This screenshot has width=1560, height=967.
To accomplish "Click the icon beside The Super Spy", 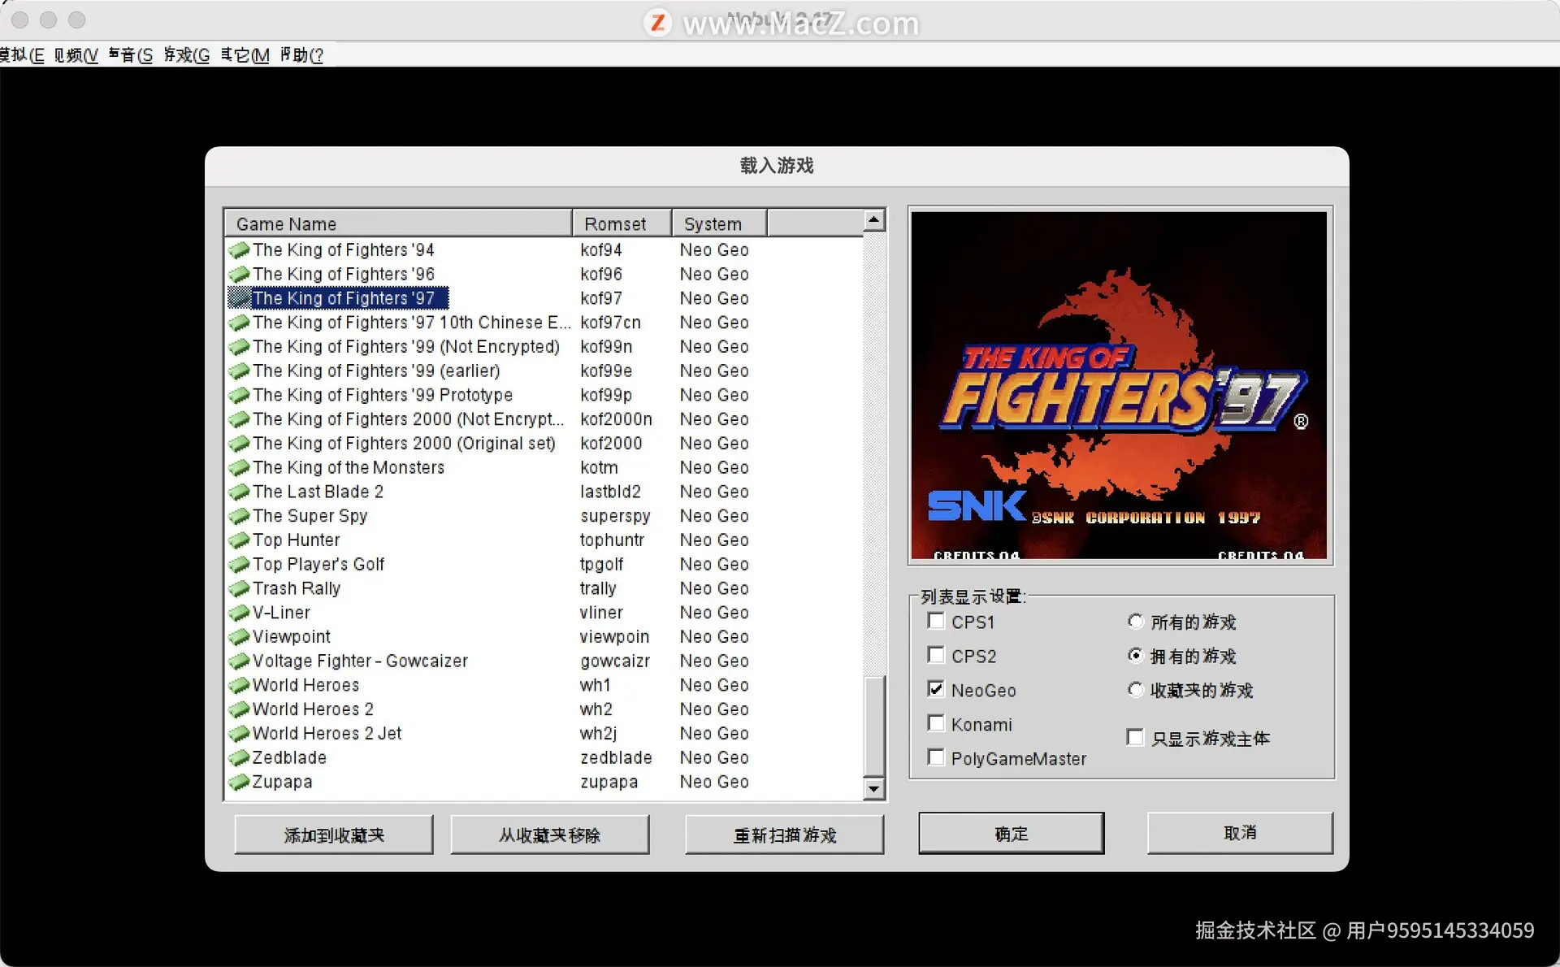I will [239, 516].
